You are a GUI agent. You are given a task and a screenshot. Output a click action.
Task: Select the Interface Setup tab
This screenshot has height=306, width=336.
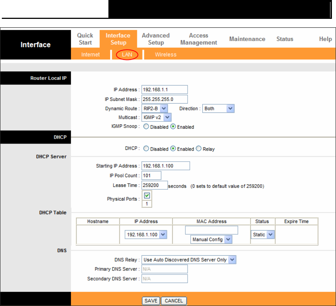118,39
